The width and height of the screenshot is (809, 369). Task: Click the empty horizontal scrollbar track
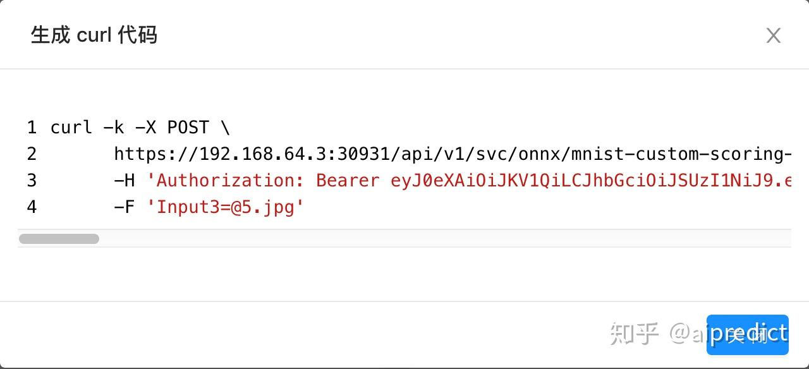[x=442, y=239]
